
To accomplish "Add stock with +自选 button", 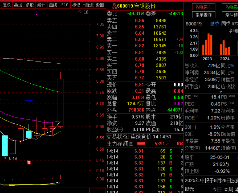I will tap(88, 5).
